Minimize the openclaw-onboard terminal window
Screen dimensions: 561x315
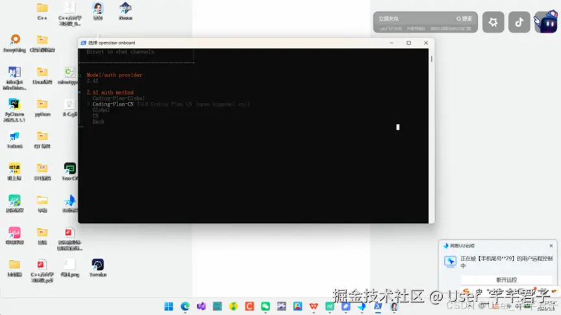392,43
